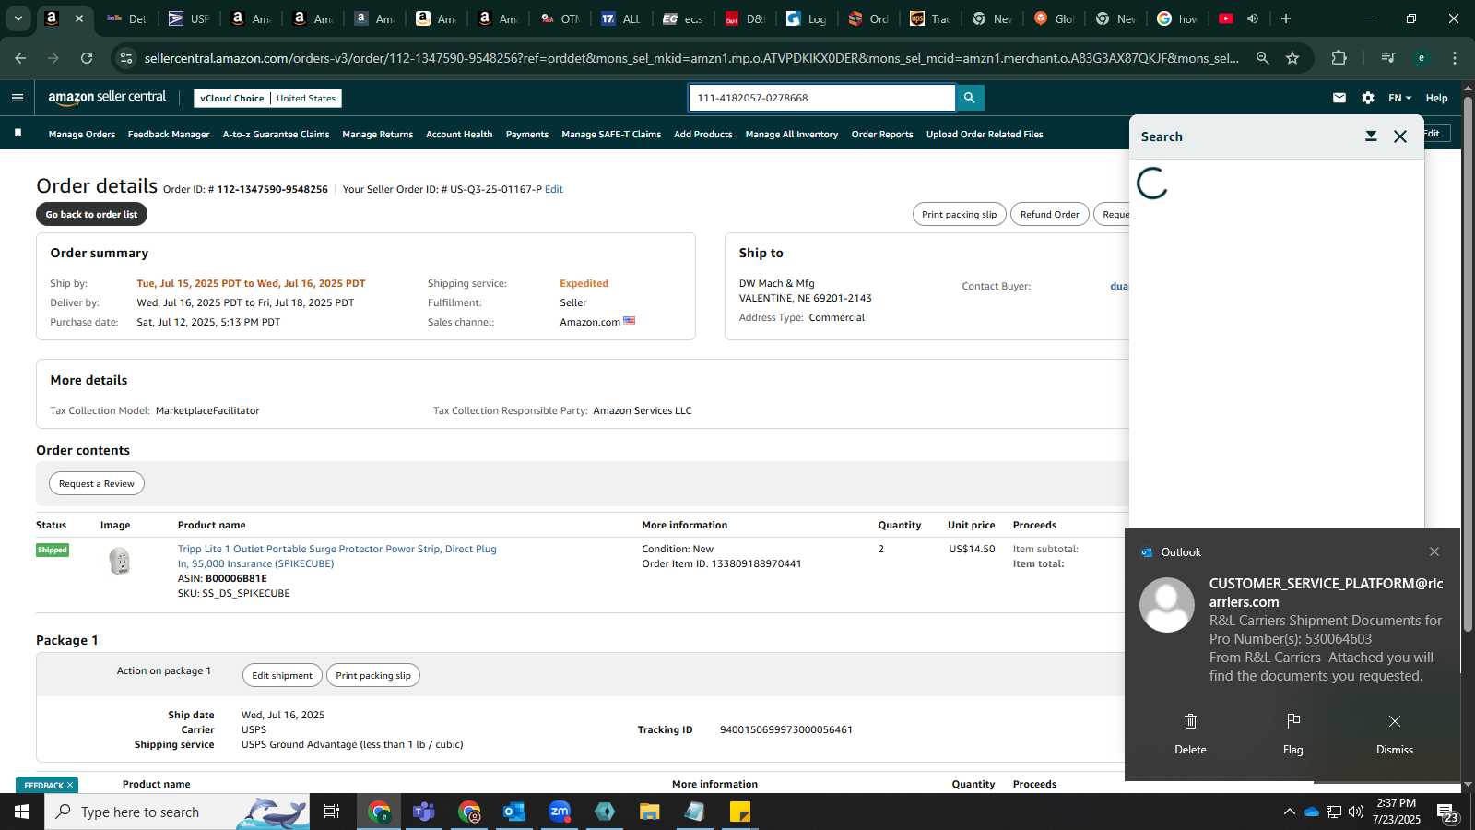
Task: Open Manage Returns
Action: click(378, 135)
